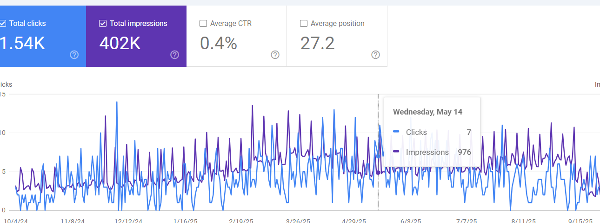Click the Wednesday, May 14 tooltip heading
This screenshot has width=600, height=223.
click(427, 112)
